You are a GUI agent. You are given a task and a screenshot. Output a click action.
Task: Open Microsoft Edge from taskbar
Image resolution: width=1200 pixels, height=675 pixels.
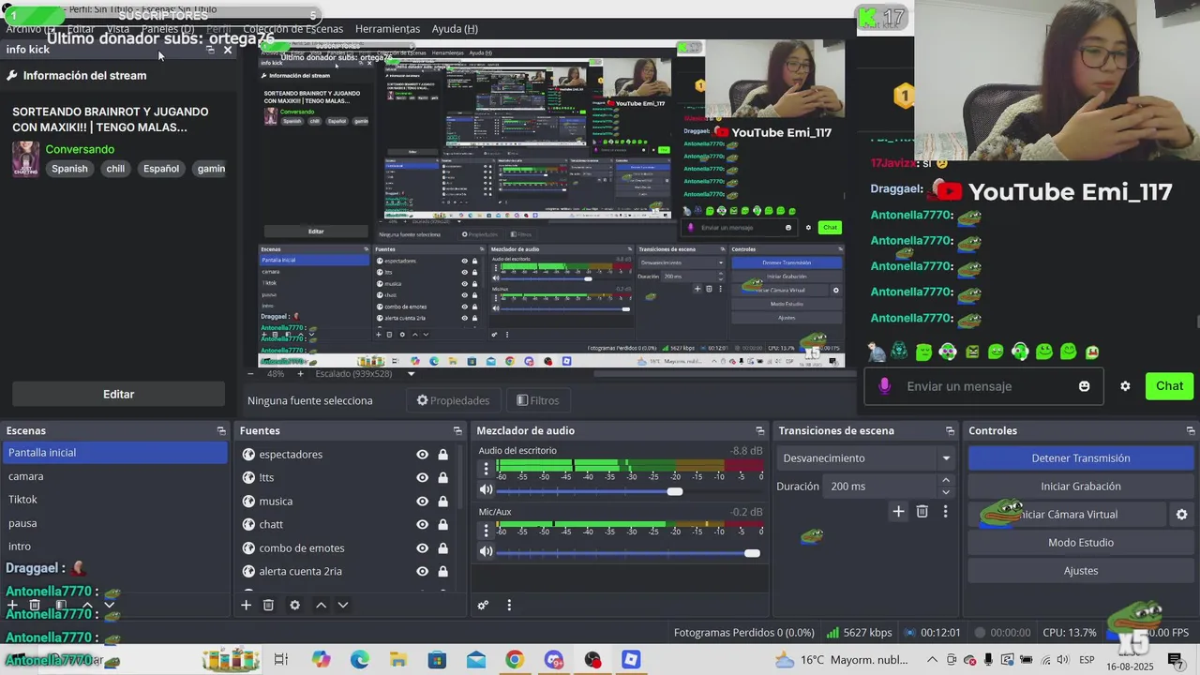pos(360,660)
